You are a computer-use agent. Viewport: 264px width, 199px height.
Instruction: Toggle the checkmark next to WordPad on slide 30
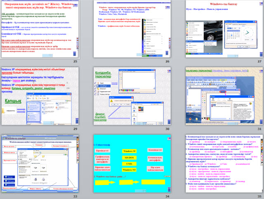(95, 86)
